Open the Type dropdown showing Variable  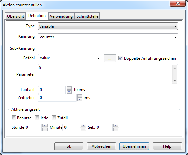[108, 26]
